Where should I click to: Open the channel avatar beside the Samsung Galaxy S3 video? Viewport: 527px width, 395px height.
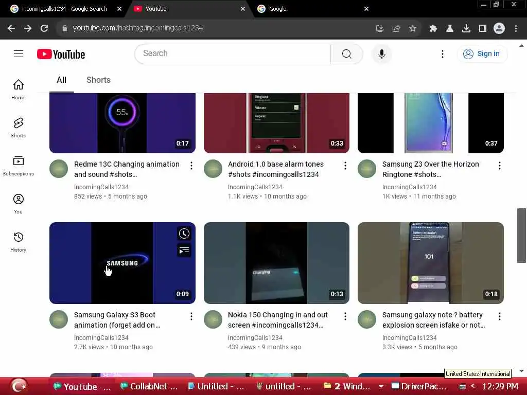59,319
